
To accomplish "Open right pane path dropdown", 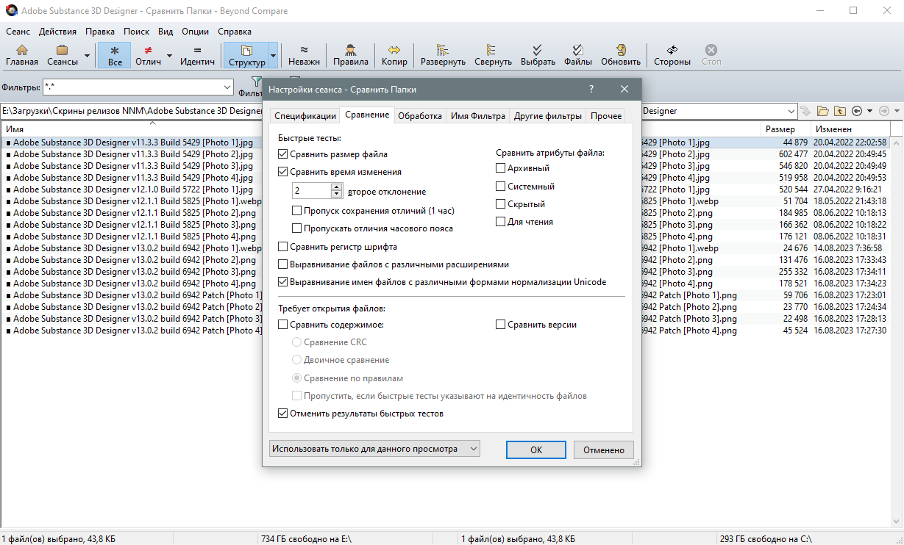I will click(x=791, y=111).
